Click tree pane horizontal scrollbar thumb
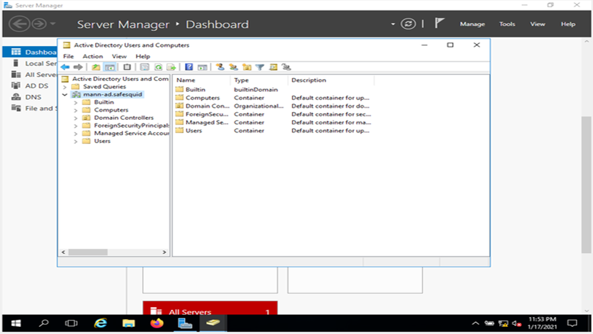Image resolution: width=593 pixels, height=334 pixels. pyautogui.click(x=88, y=252)
